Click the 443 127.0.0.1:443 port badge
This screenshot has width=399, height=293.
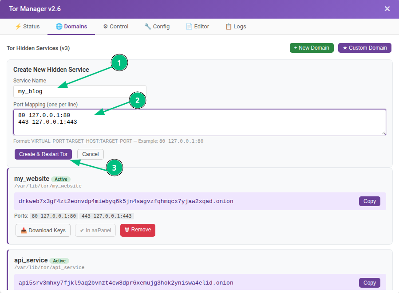[107, 216]
